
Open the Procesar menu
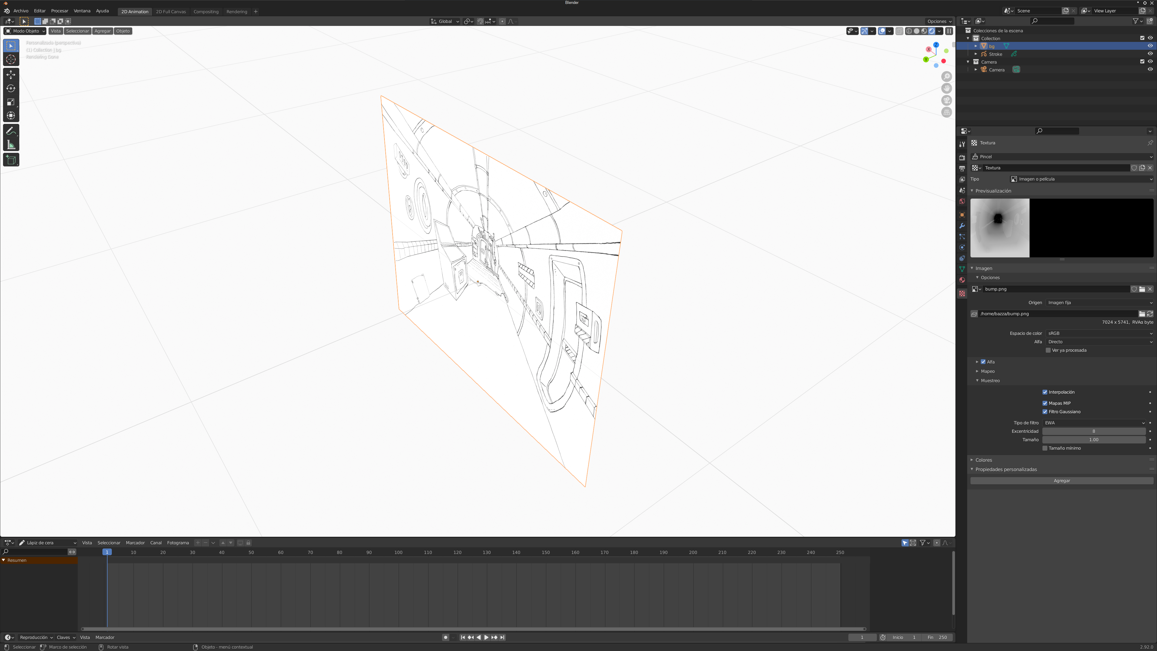coord(59,11)
